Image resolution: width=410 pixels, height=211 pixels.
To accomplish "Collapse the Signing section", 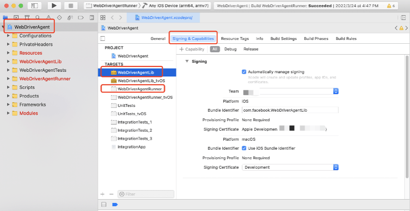I will point(187,61).
